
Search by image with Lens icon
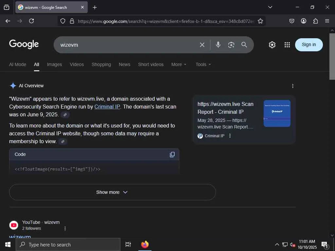pos(231,45)
